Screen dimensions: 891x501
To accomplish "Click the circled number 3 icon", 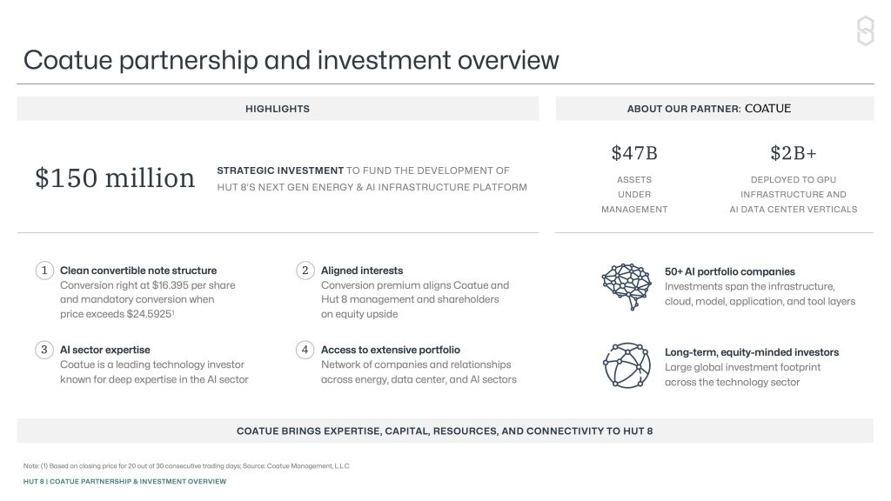I will click(x=44, y=350).
